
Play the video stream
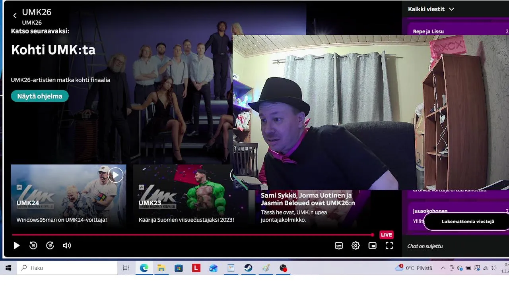(x=17, y=246)
